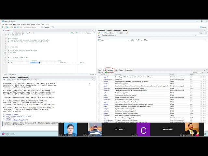Open the ggplot2 package documentation link
This screenshot has height=156, width=208.
point(106,77)
